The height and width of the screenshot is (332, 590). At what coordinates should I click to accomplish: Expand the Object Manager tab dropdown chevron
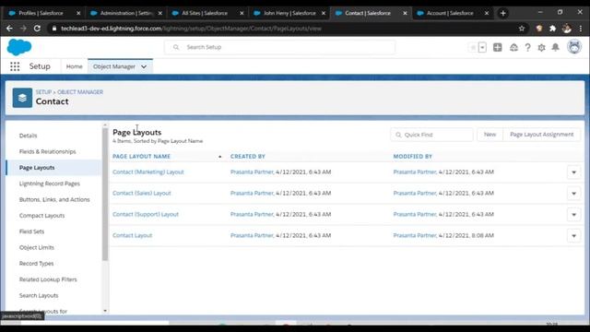(x=144, y=66)
